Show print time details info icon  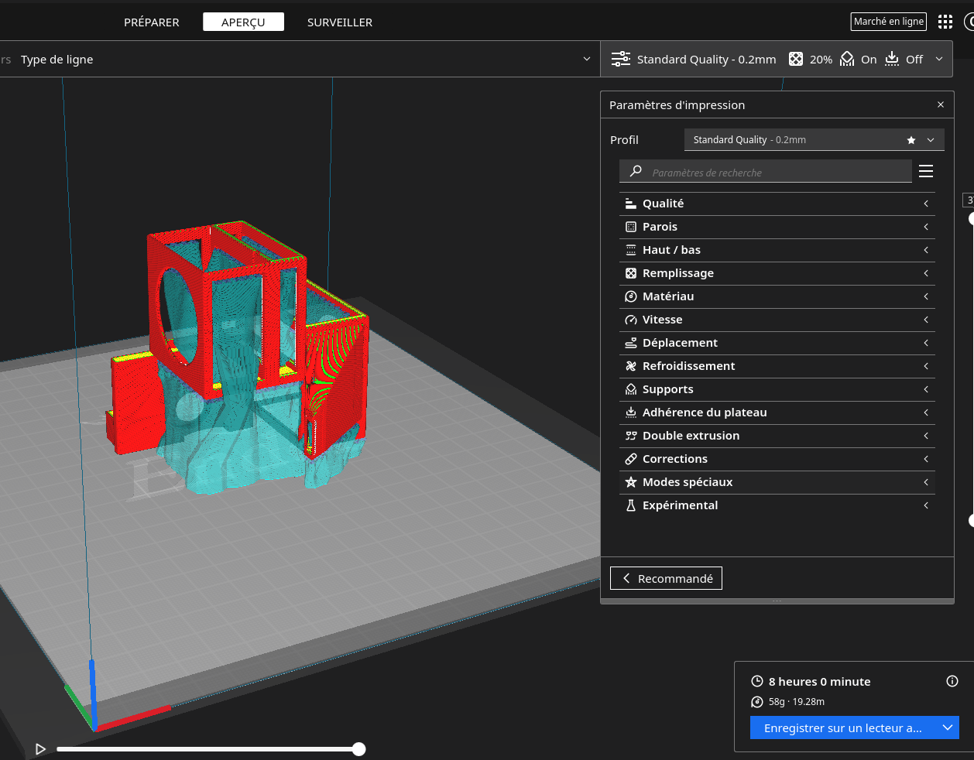[952, 681]
